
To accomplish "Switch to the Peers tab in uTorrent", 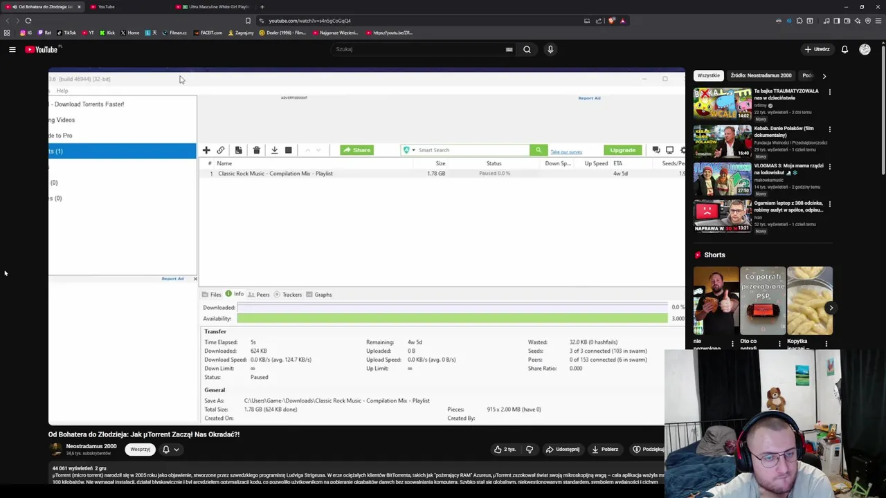I will (x=259, y=295).
